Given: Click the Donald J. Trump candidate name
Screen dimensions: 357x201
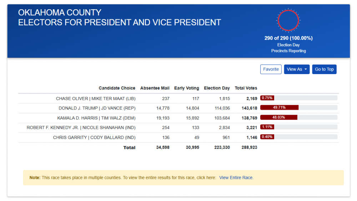Looking at the screenshot, I should (x=97, y=108).
